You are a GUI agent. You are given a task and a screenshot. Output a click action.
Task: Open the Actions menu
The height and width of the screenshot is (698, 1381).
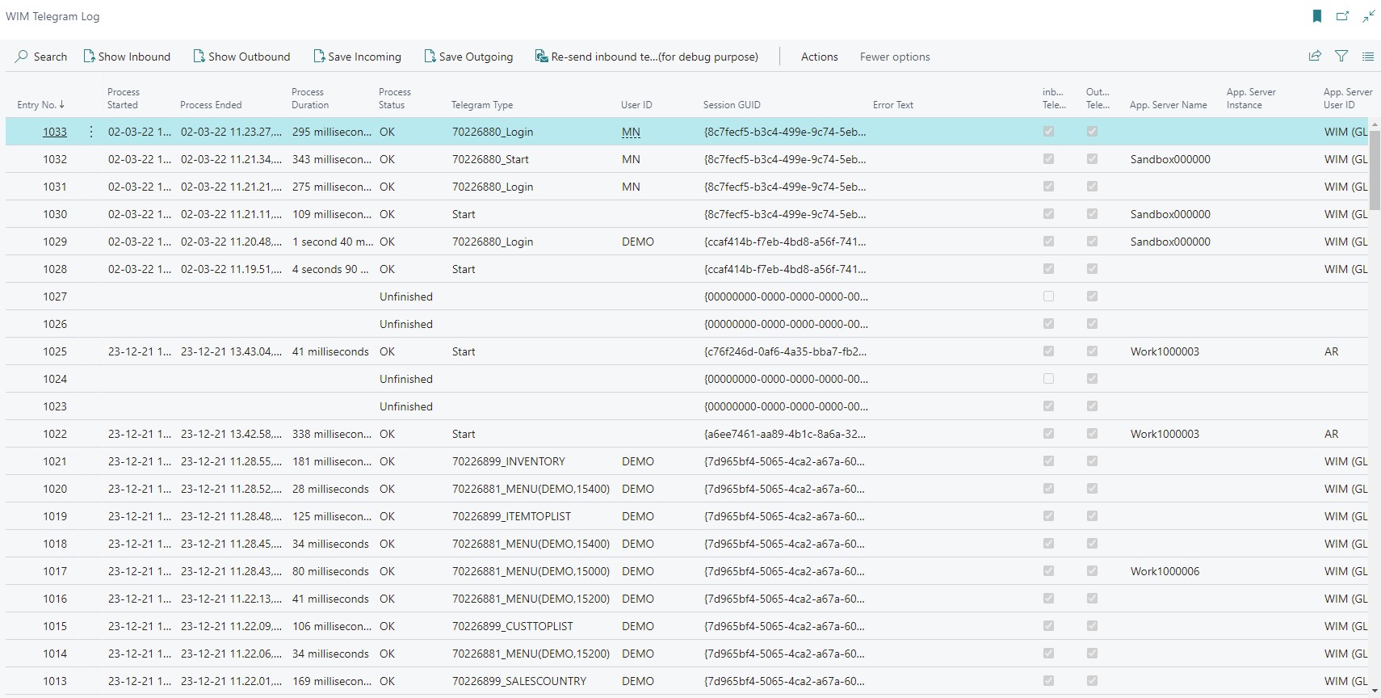(819, 57)
